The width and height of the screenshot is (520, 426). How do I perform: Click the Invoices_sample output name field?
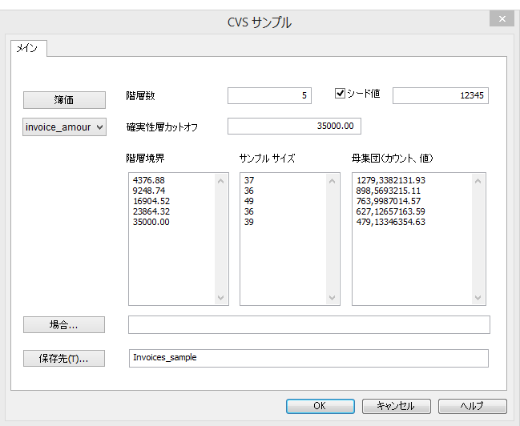point(308,358)
